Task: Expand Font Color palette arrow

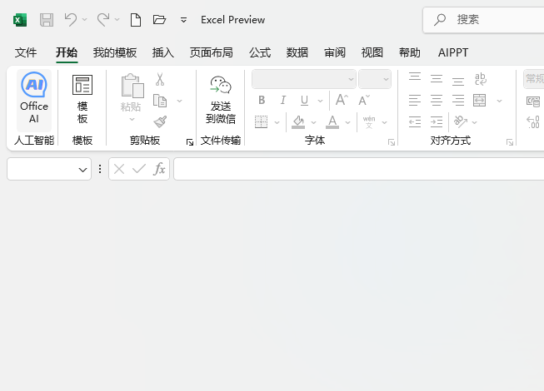Action: coord(347,122)
